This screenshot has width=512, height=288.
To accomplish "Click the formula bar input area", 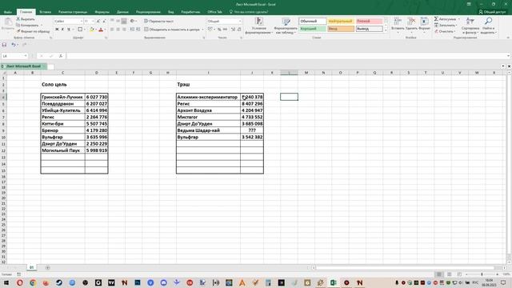I will (x=286, y=56).
